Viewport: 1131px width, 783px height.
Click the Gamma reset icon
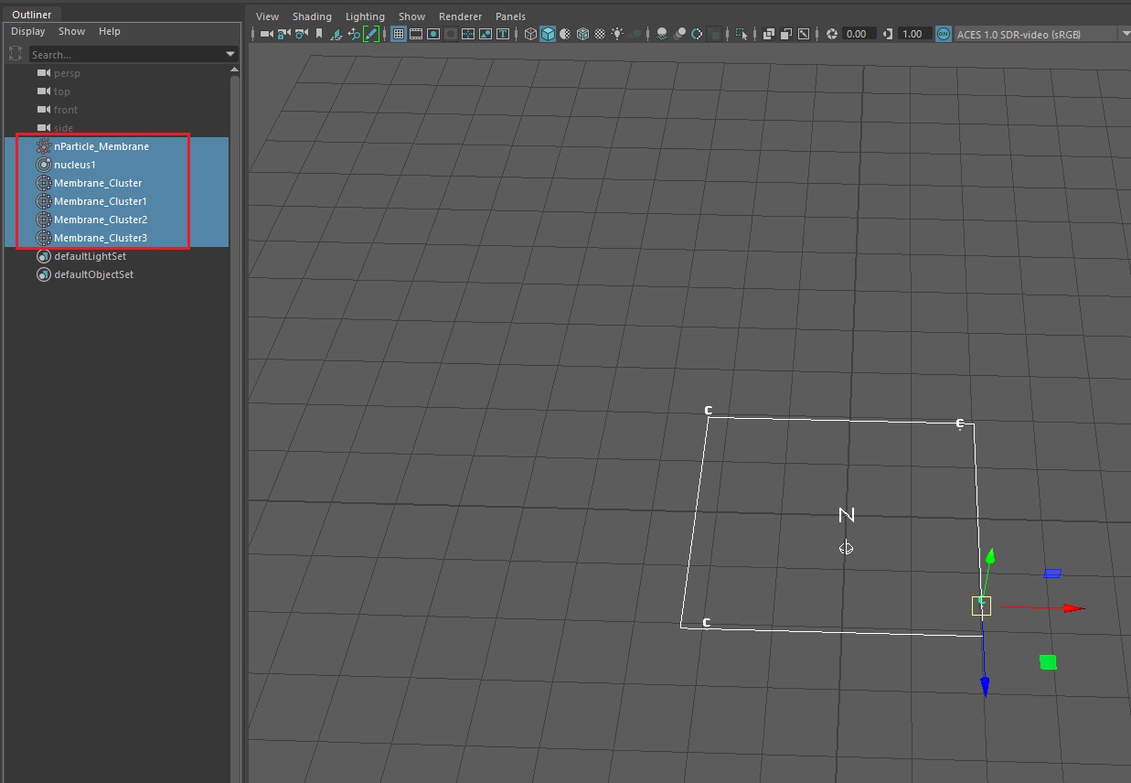click(888, 34)
